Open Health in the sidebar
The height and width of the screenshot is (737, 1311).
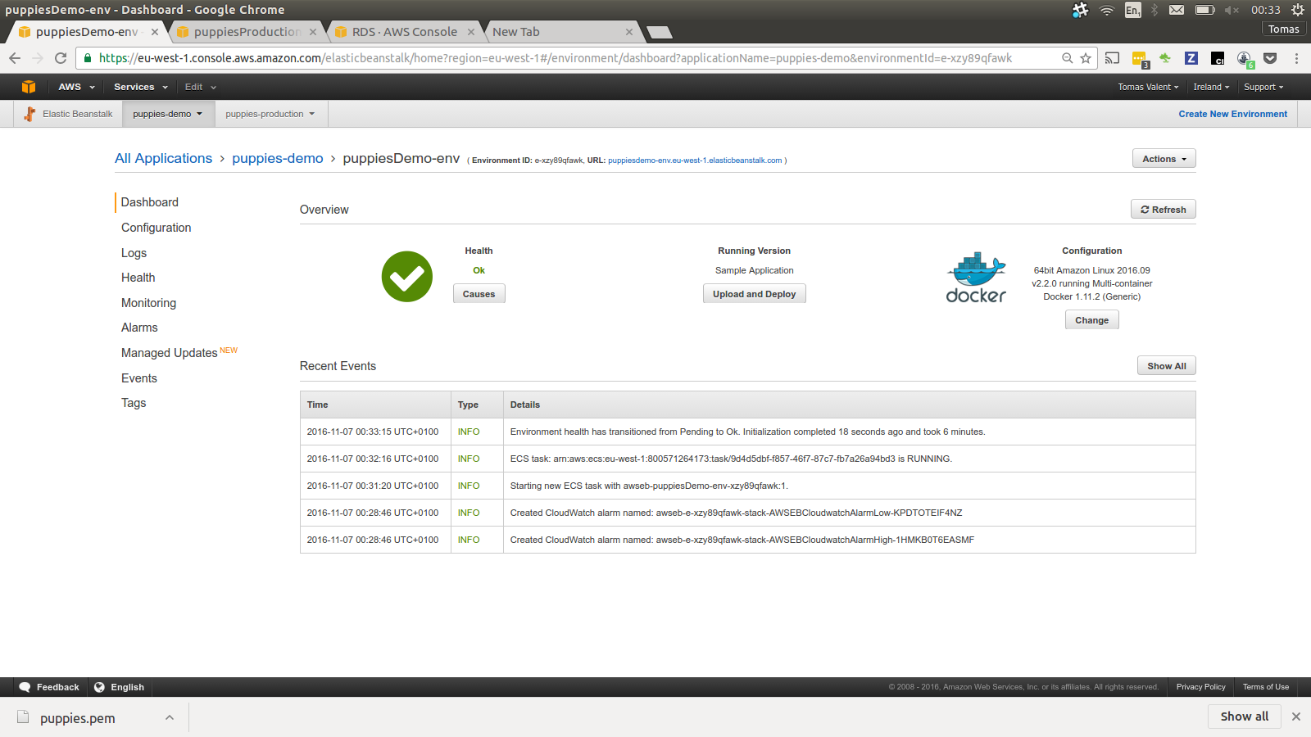[138, 278]
